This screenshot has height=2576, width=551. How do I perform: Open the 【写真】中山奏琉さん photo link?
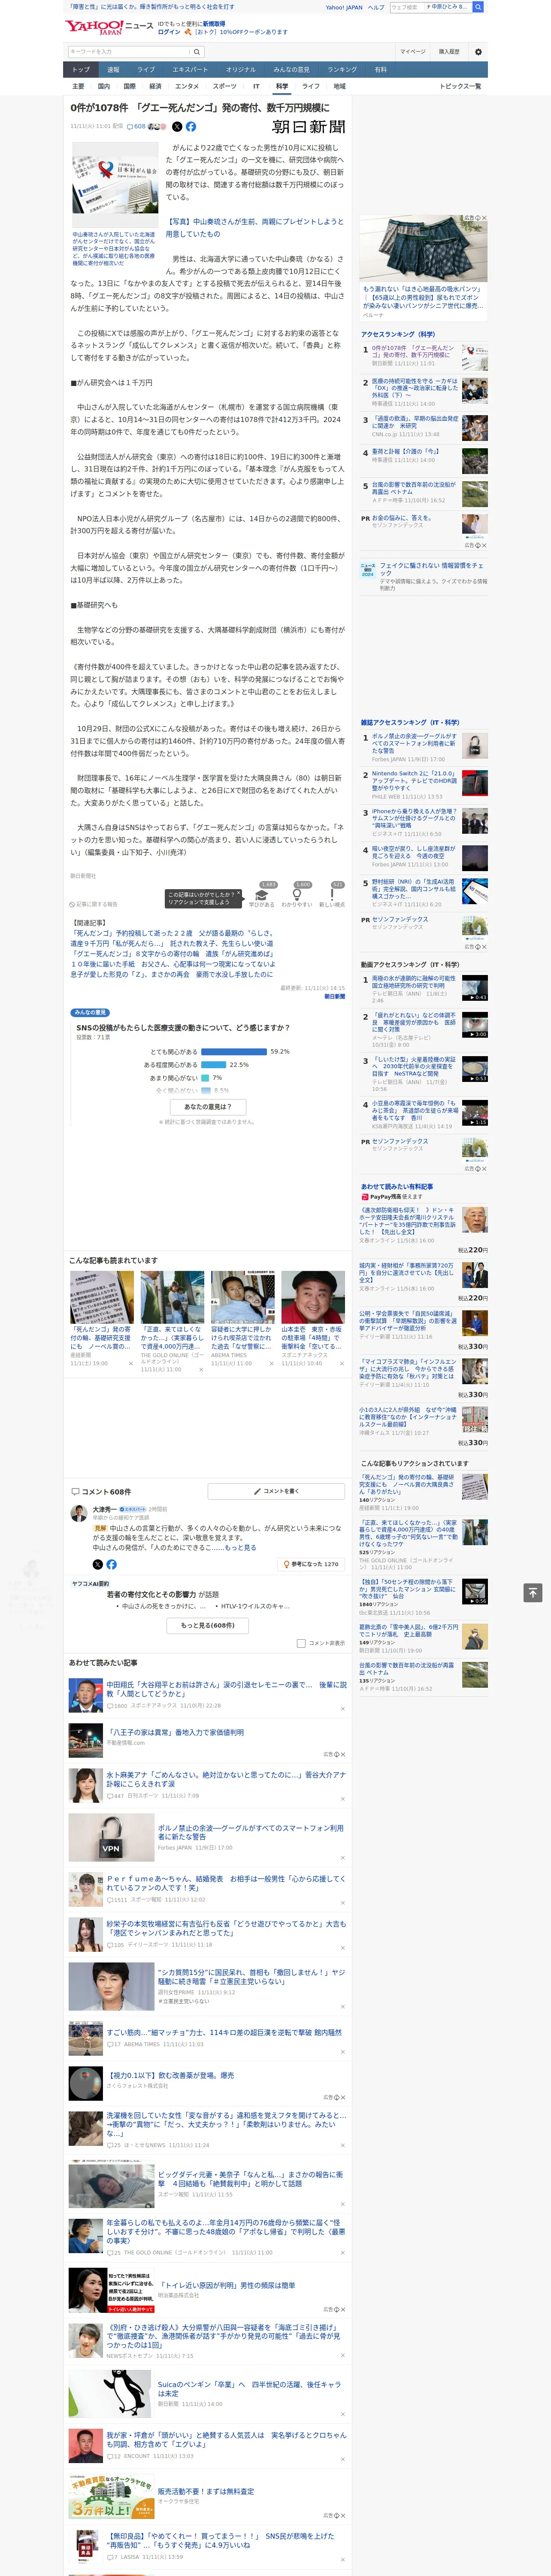(254, 228)
